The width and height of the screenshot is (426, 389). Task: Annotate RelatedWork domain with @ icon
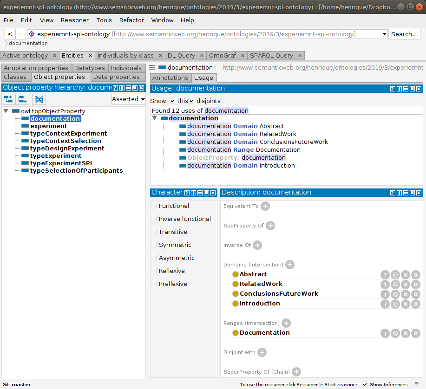(x=395, y=285)
